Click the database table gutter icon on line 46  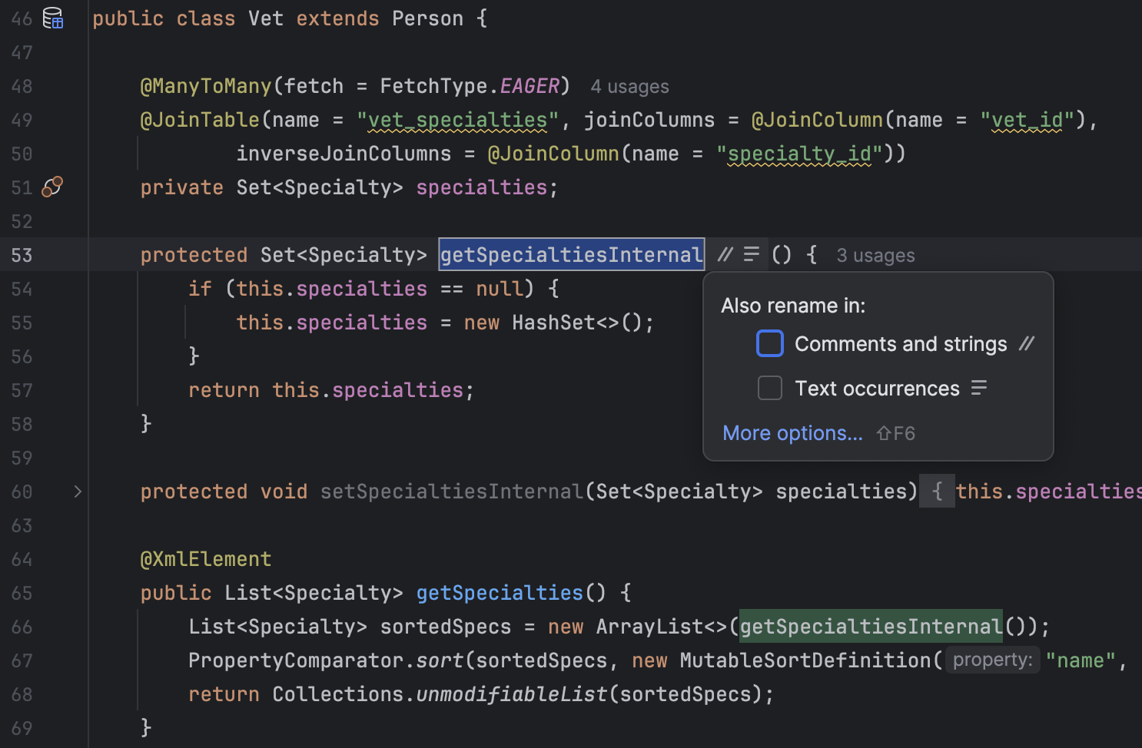52,18
